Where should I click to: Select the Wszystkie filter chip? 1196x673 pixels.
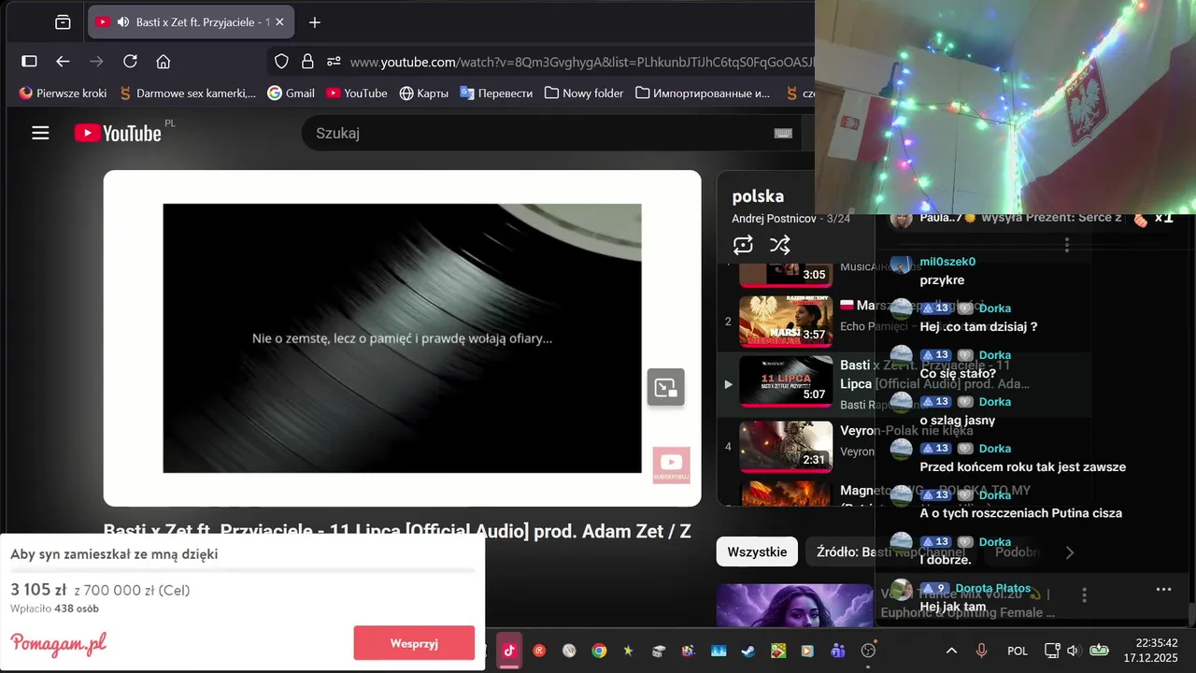pyautogui.click(x=757, y=551)
